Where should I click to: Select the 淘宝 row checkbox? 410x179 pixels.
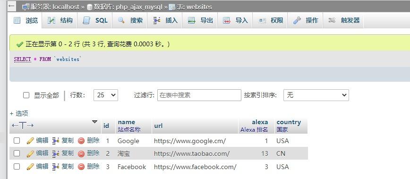coord(17,153)
